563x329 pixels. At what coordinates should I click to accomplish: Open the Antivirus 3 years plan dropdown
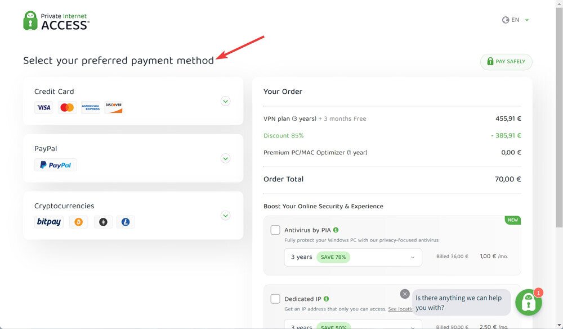(353, 257)
